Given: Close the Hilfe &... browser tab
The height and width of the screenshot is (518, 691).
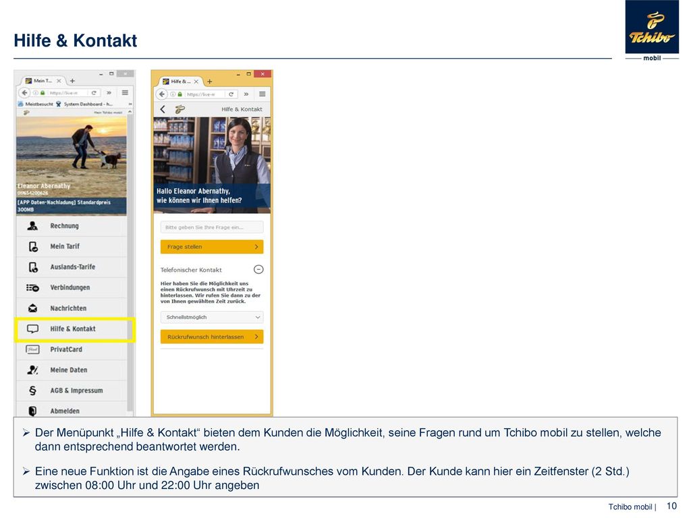Looking at the screenshot, I should pyautogui.click(x=196, y=82).
